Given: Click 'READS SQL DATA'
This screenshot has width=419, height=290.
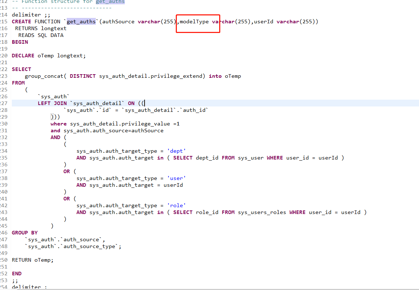Looking at the screenshot, I should (x=41, y=35).
